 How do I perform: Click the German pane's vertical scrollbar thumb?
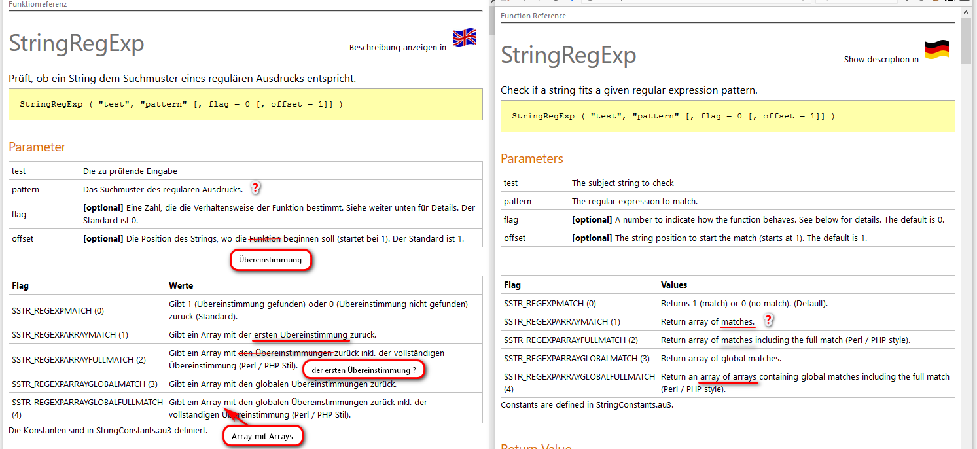(x=491, y=20)
